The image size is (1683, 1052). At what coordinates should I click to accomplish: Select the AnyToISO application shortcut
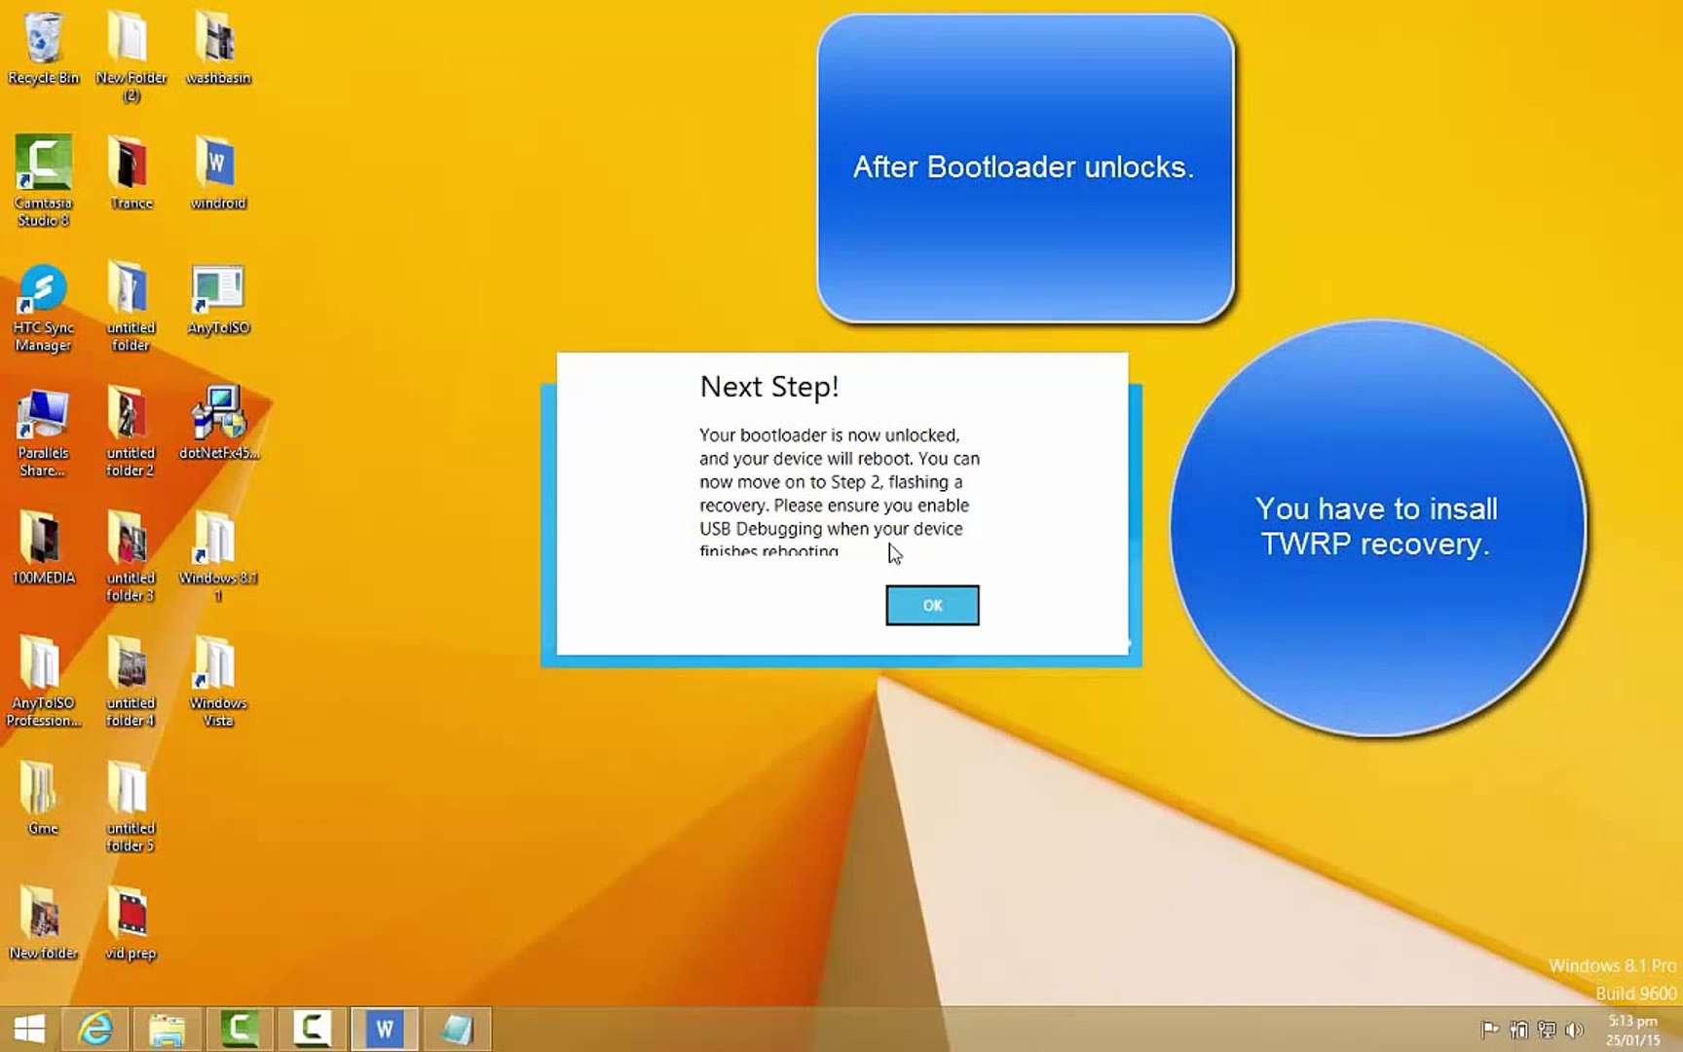pyautogui.click(x=218, y=299)
